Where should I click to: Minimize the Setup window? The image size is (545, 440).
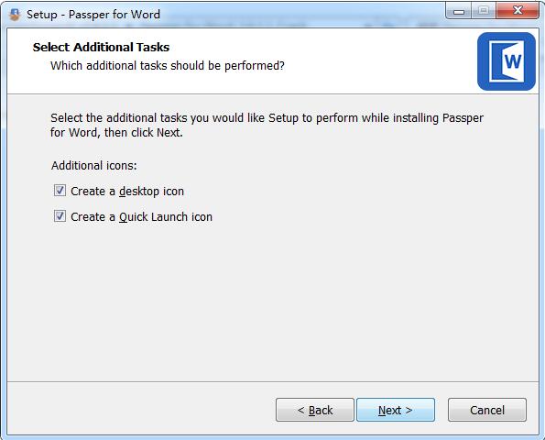tap(459, 12)
